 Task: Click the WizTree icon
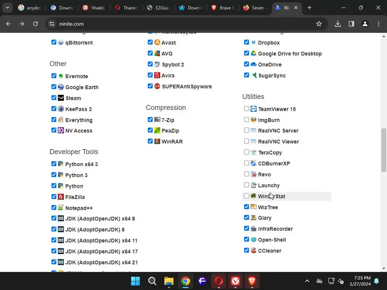tap(254, 207)
